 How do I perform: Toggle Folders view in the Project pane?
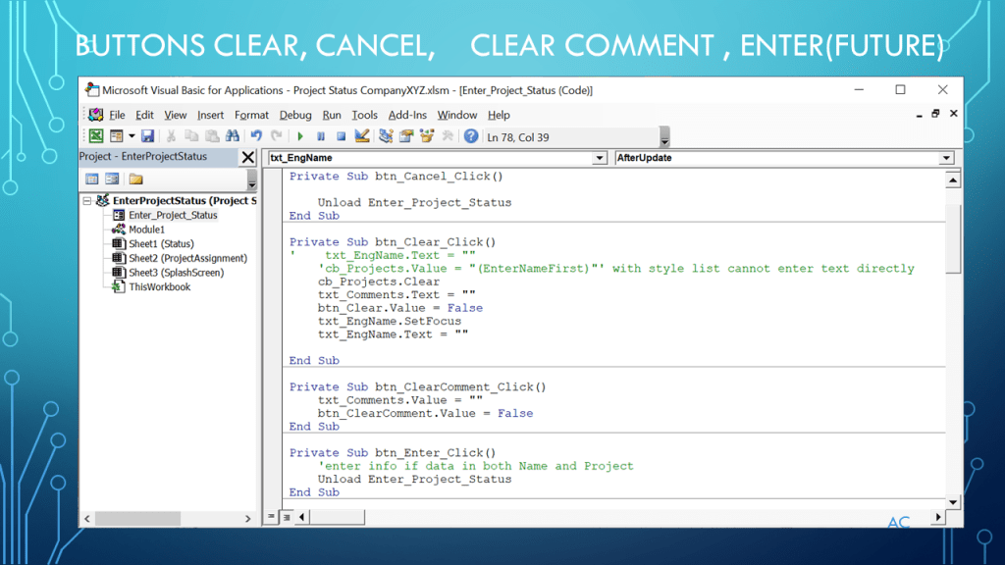135,180
